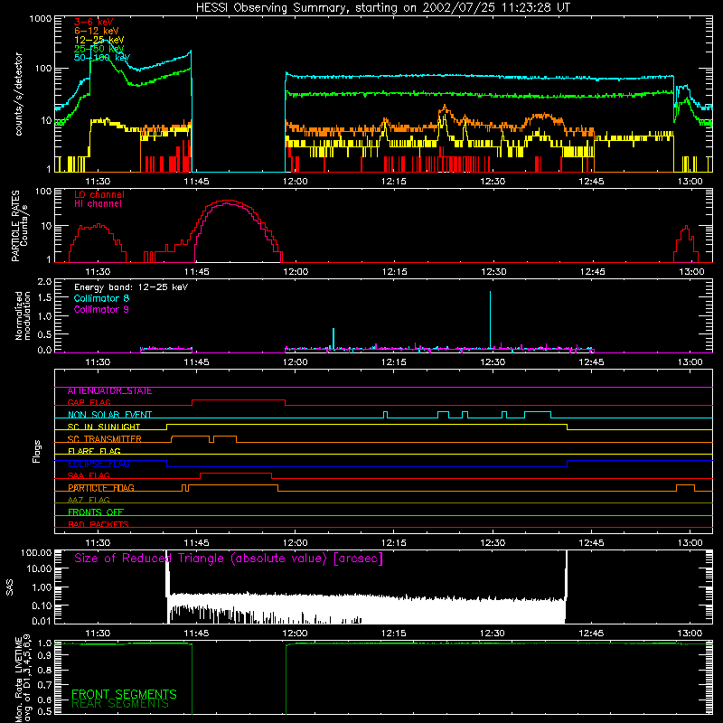Viewport: 723px width, 723px height.
Task: Click the 'FRONTS_OFF' flag label
Action: pyautogui.click(x=96, y=512)
